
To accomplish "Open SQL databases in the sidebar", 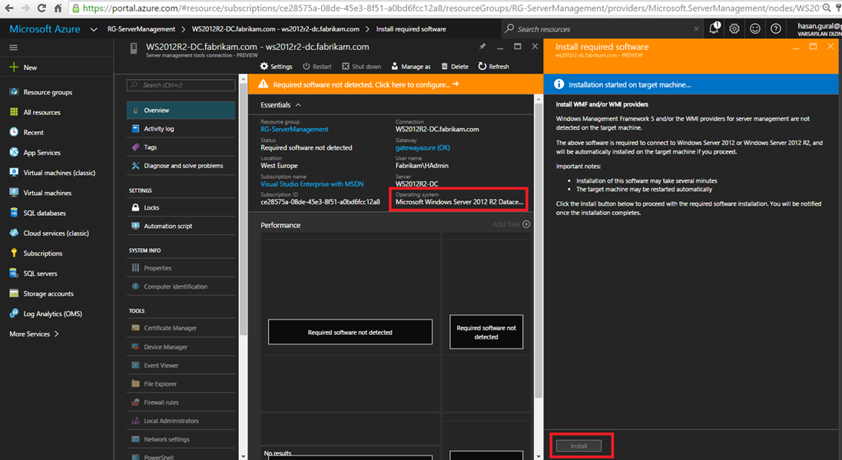I will coord(45,213).
